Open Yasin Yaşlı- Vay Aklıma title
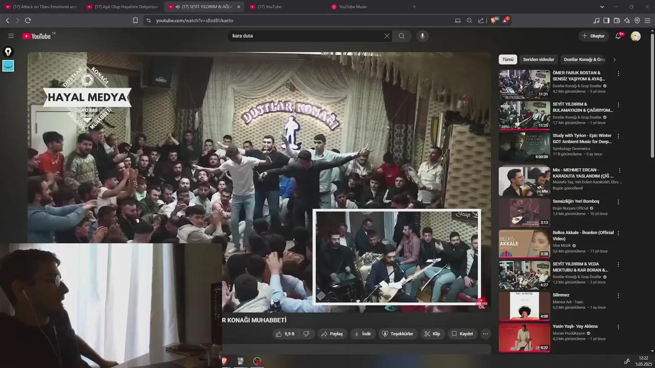 click(575, 326)
